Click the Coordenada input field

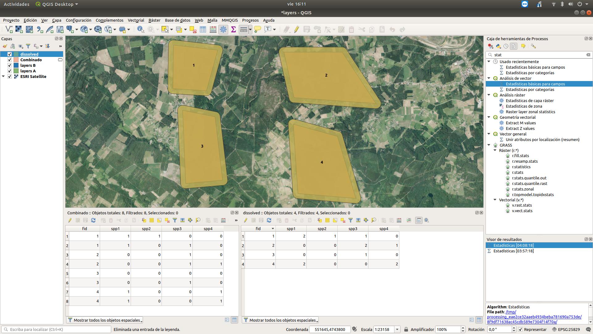330,329
